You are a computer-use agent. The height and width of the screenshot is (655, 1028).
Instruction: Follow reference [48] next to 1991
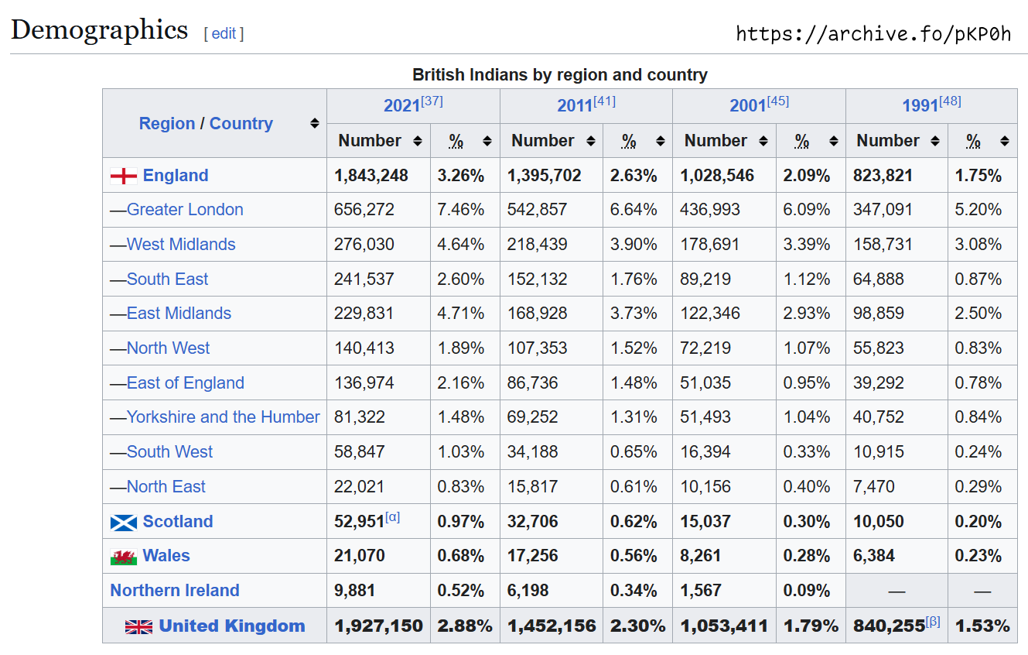tap(950, 101)
